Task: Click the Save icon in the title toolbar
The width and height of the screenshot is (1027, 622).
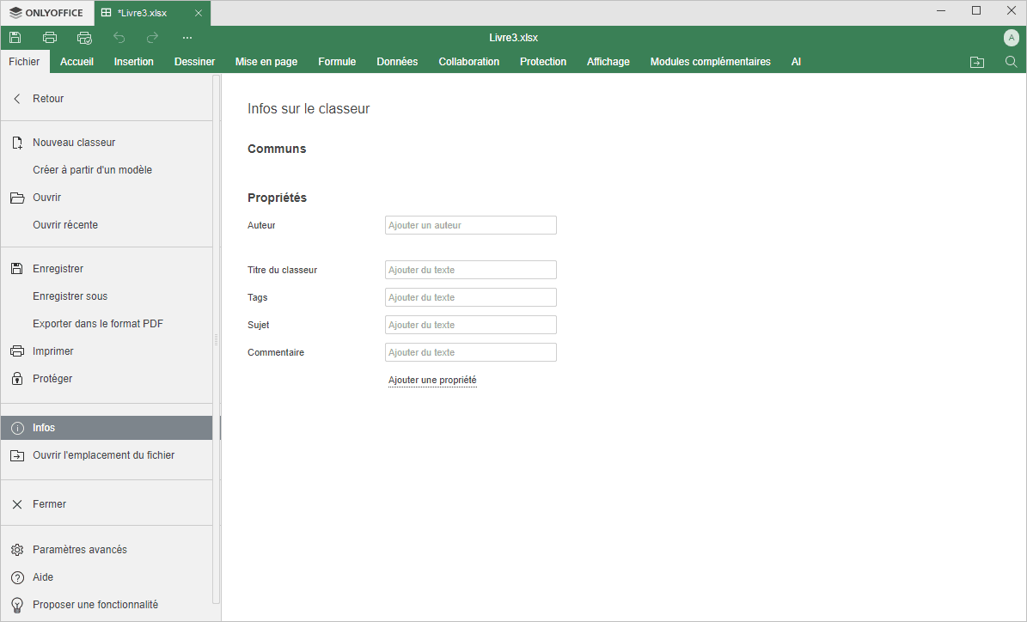Action: tap(15, 38)
